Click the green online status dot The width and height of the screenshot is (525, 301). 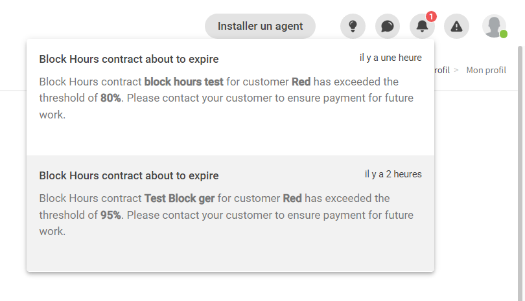click(504, 34)
